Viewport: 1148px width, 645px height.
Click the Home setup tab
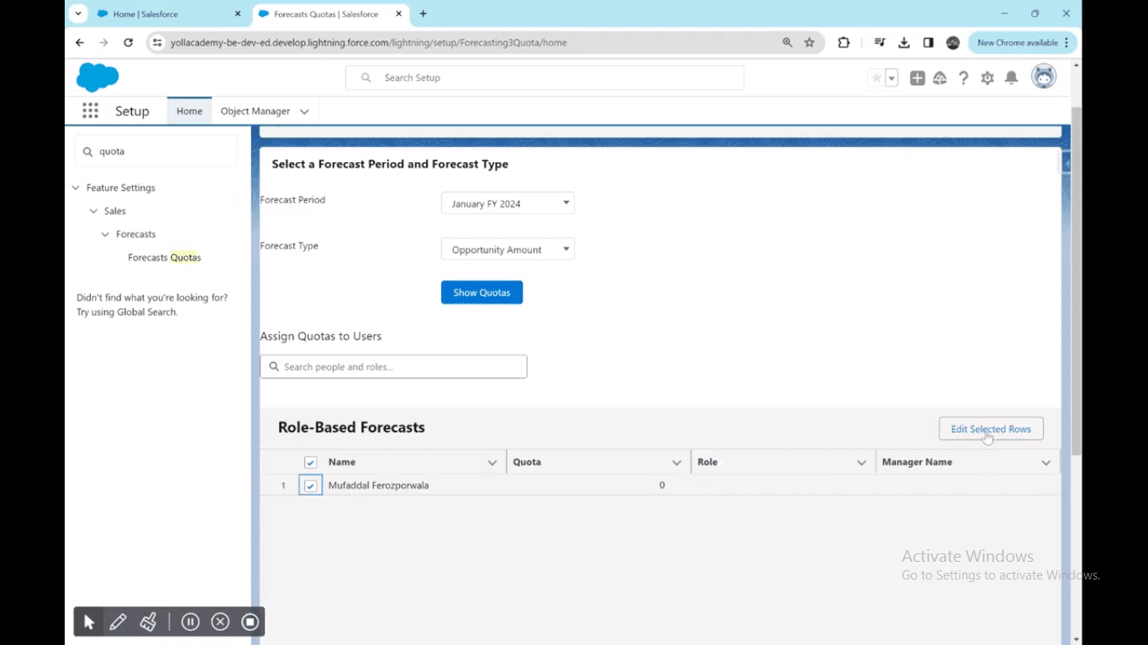[x=189, y=111]
